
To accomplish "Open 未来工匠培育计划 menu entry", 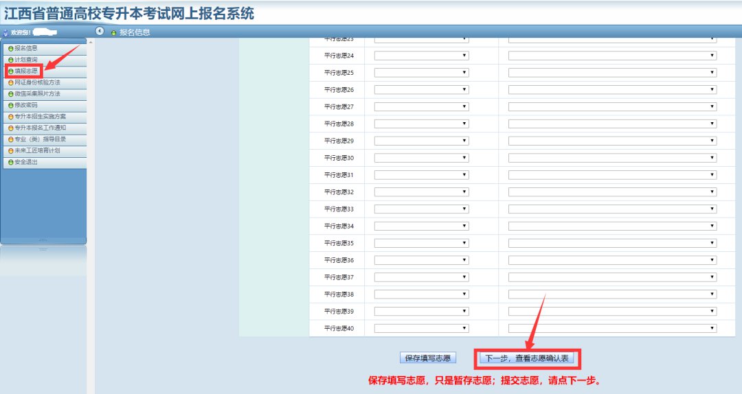I will pos(44,150).
